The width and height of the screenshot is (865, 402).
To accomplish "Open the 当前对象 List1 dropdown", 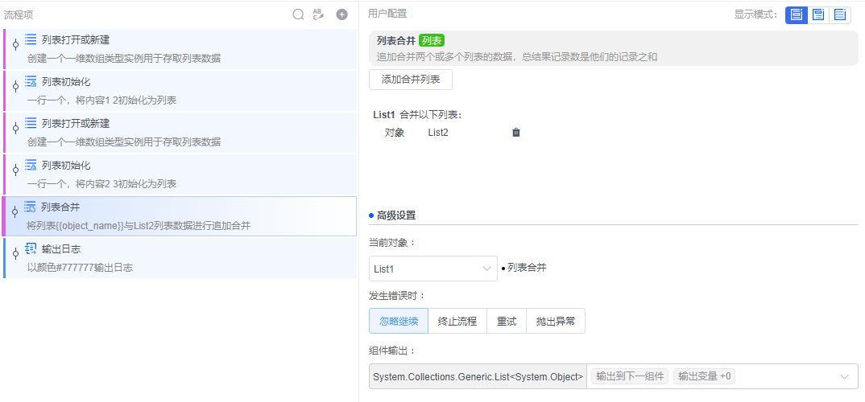I will point(433,269).
